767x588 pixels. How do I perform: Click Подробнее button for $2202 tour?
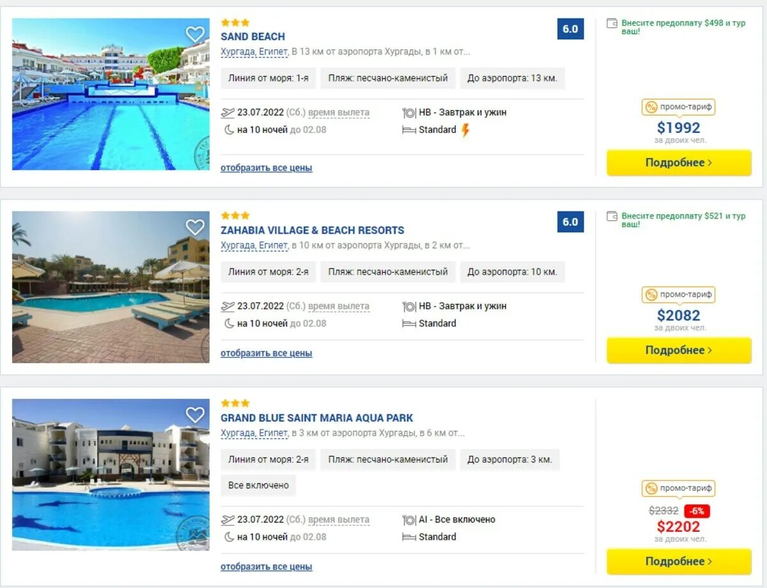[679, 561]
